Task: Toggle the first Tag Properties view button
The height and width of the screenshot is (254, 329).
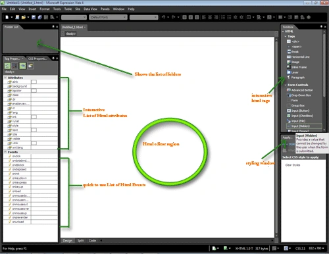Action: point(7,66)
